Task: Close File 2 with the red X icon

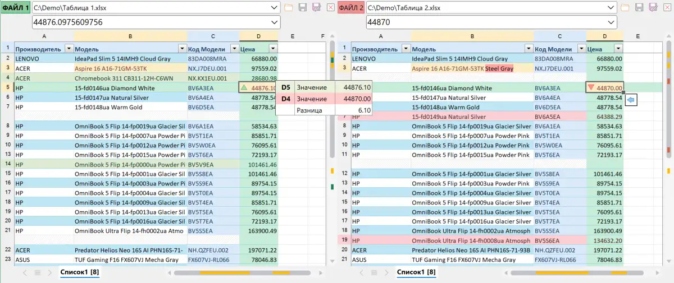Action: 667,7
